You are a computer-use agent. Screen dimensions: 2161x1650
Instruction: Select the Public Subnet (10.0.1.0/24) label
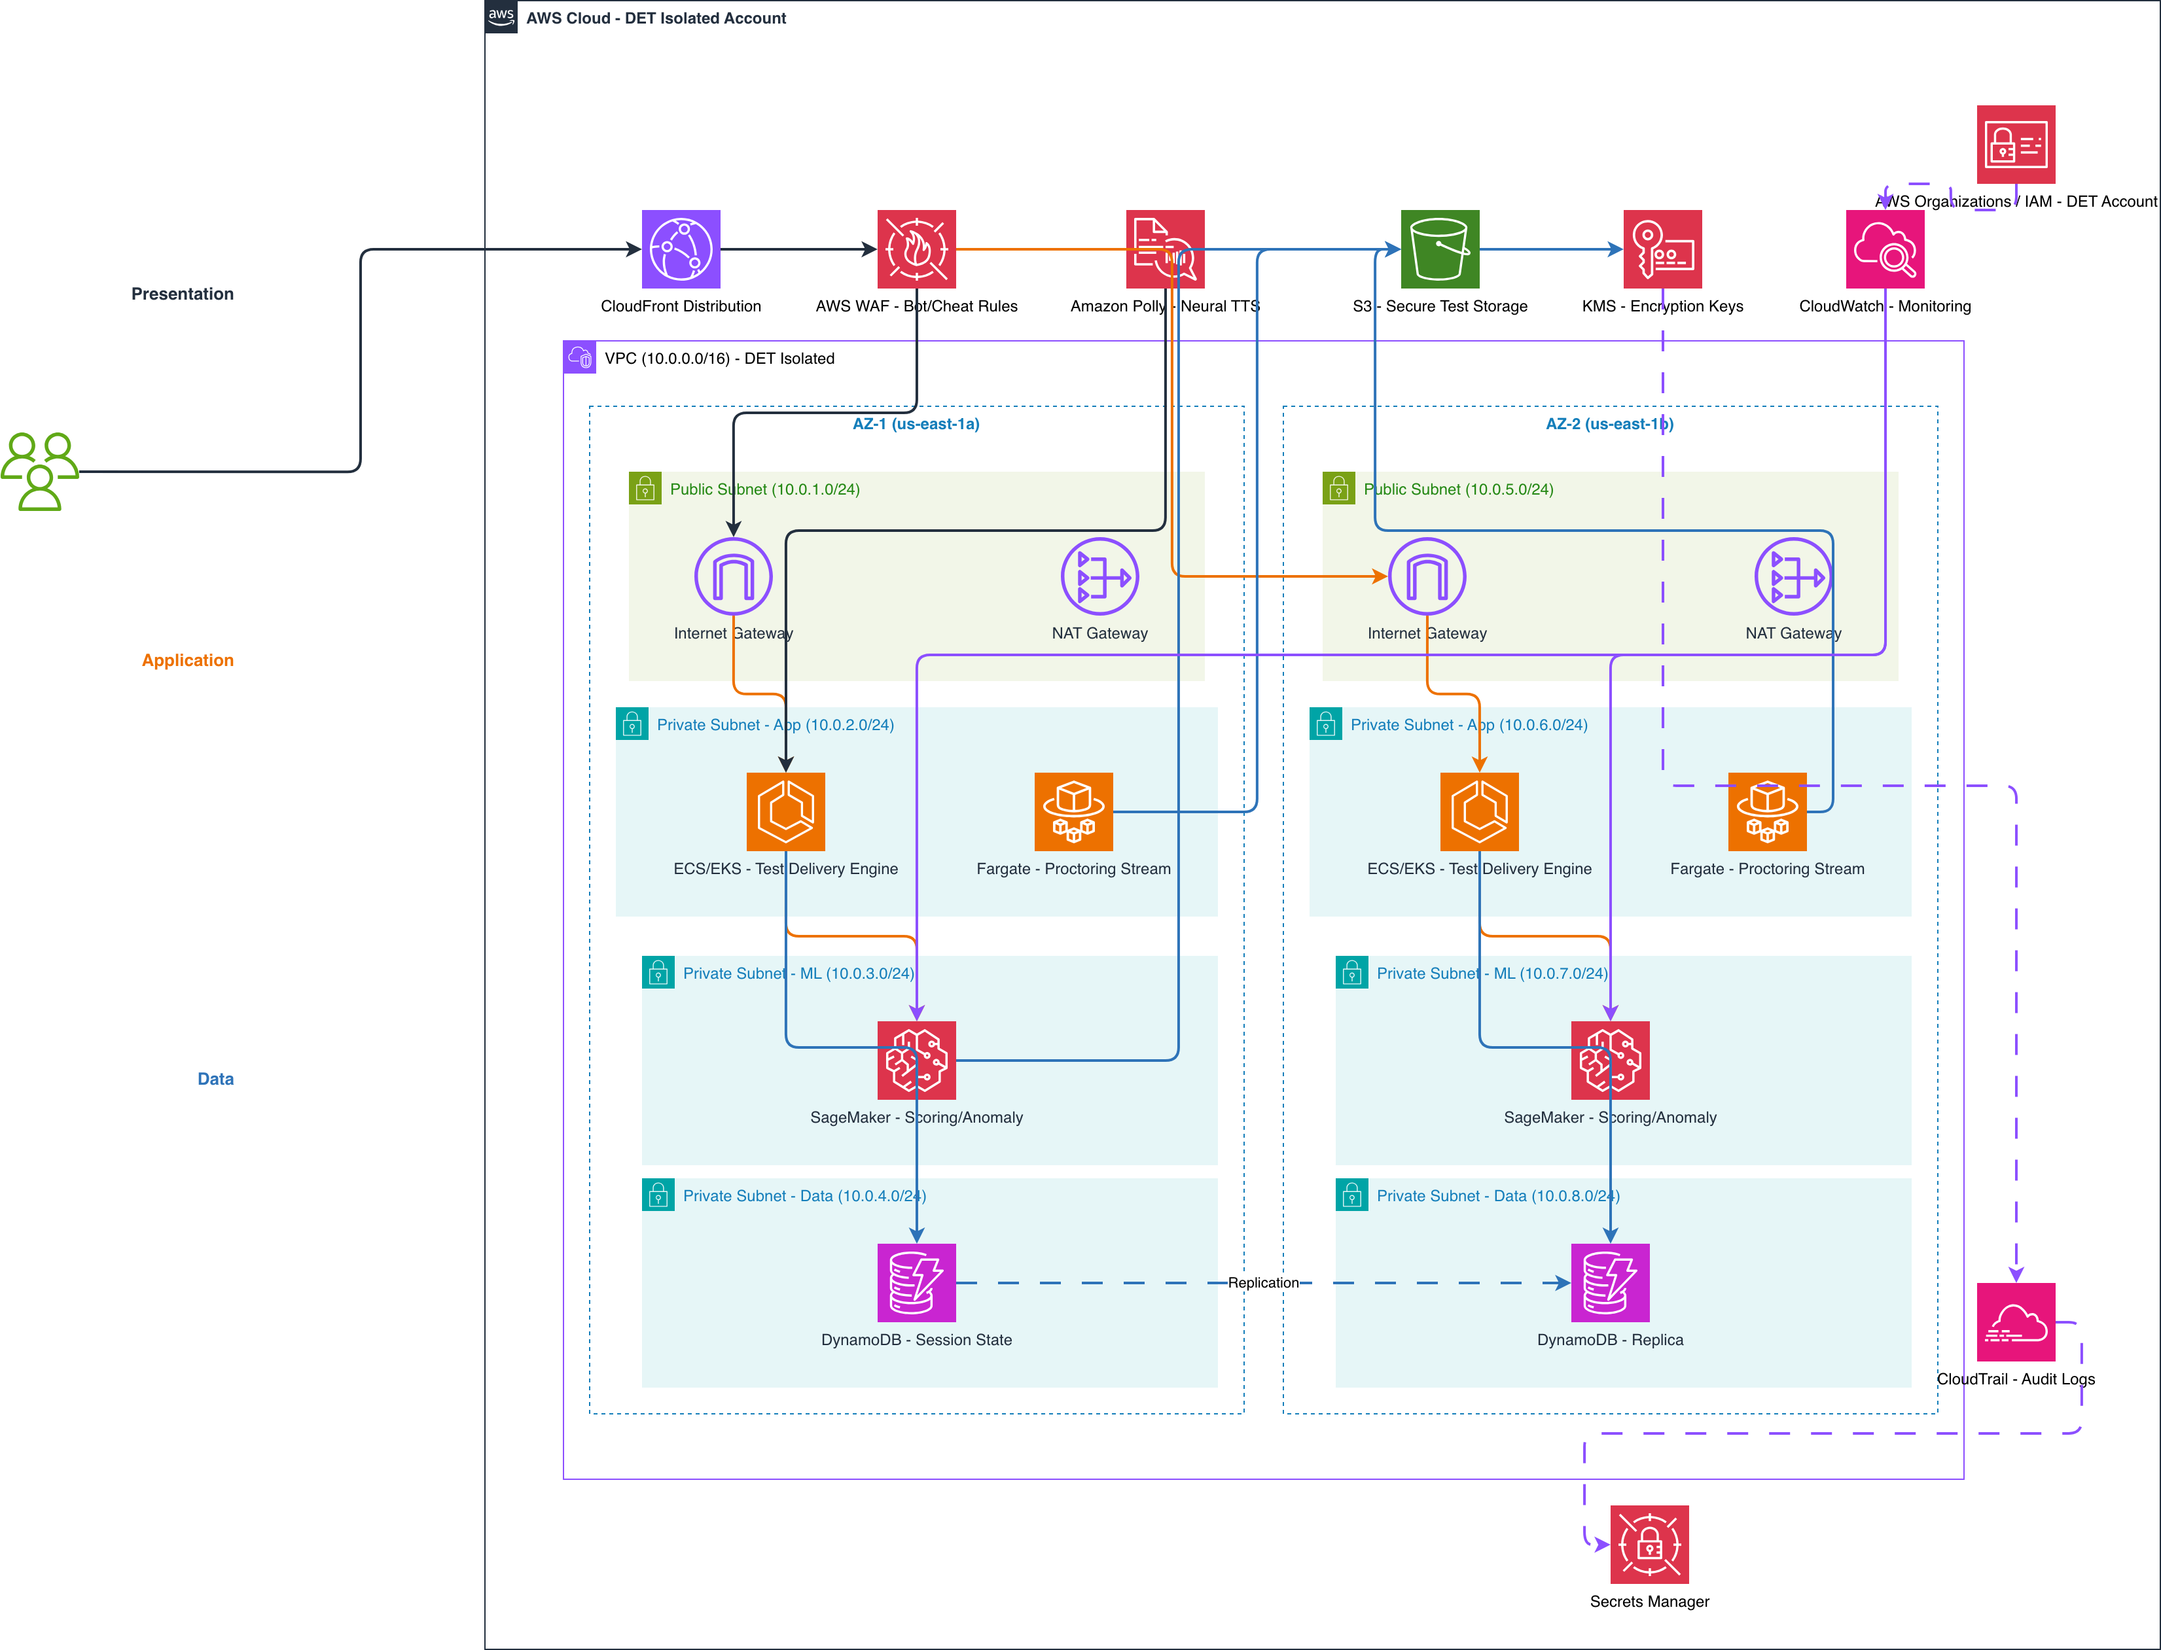pyautogui.click(x=764, y=489)
